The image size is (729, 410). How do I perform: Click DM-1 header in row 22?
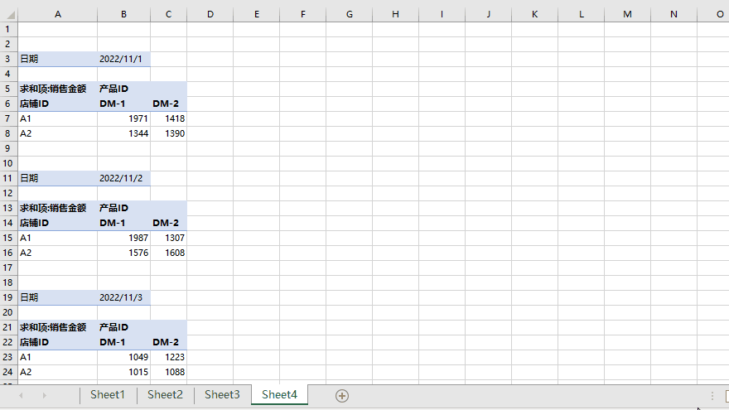[123, 342]
